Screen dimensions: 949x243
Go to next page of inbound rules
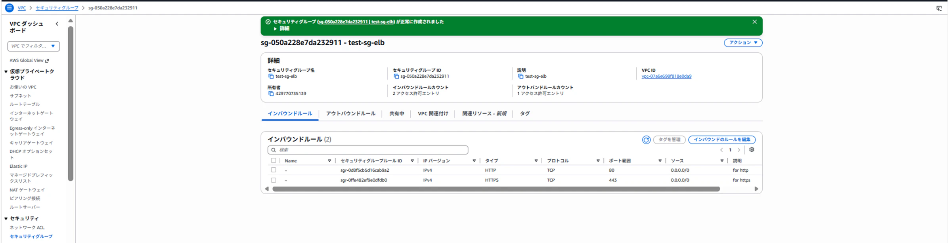739,150
